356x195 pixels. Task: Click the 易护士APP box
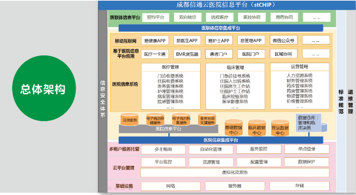click(x=219, y=40)
